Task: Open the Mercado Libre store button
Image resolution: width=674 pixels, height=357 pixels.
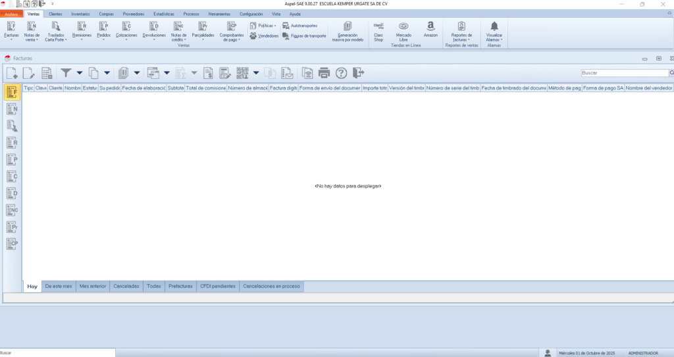Action: click(x=403, y=32)
